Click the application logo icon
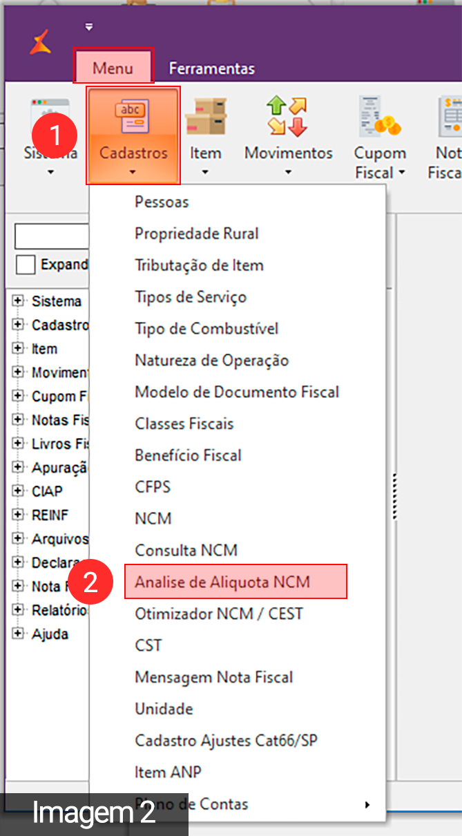This screenshot has width=462, height=836. tap(39, 43)
